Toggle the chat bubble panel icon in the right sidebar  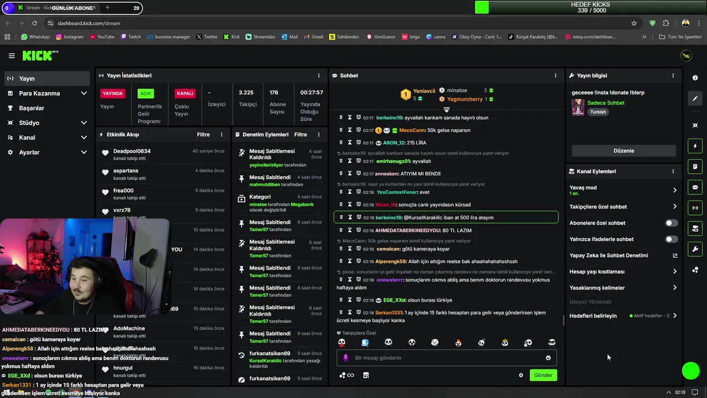click(695, 187)
